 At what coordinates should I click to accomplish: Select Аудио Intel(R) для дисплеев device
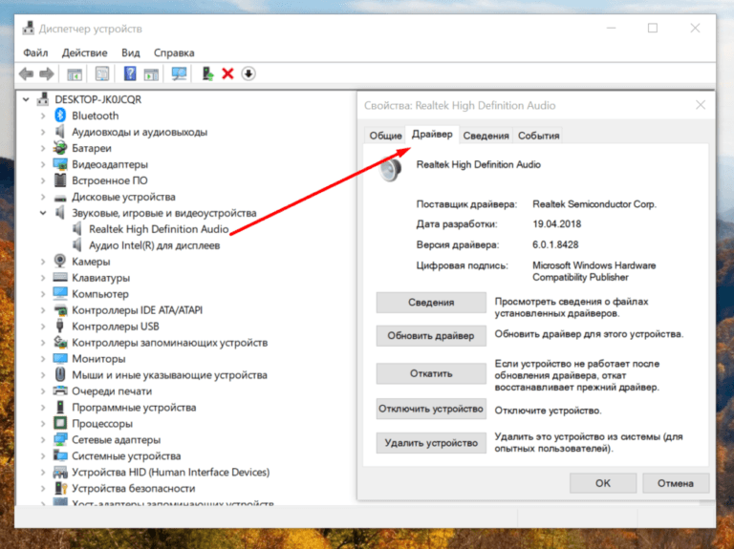[155, 245]
